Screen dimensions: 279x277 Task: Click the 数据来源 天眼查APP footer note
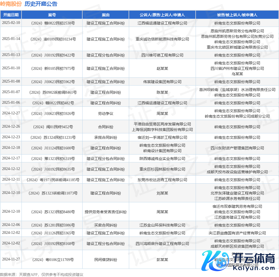coord(41,274)
